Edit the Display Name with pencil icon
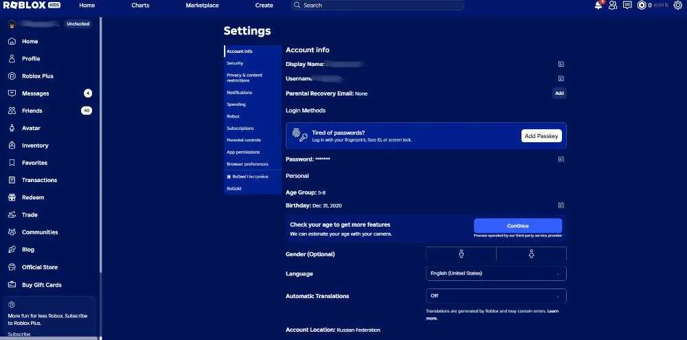 click(x=561, y=64)
